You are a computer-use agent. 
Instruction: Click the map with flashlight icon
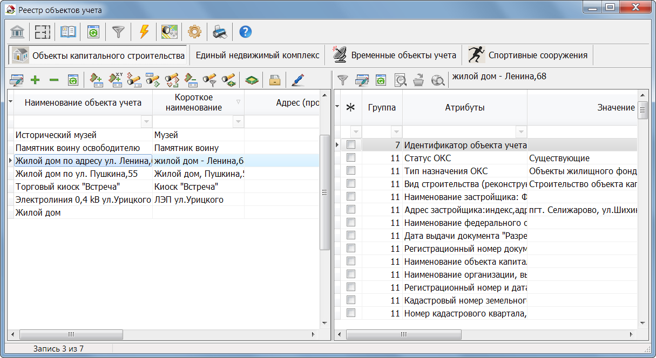170,32
